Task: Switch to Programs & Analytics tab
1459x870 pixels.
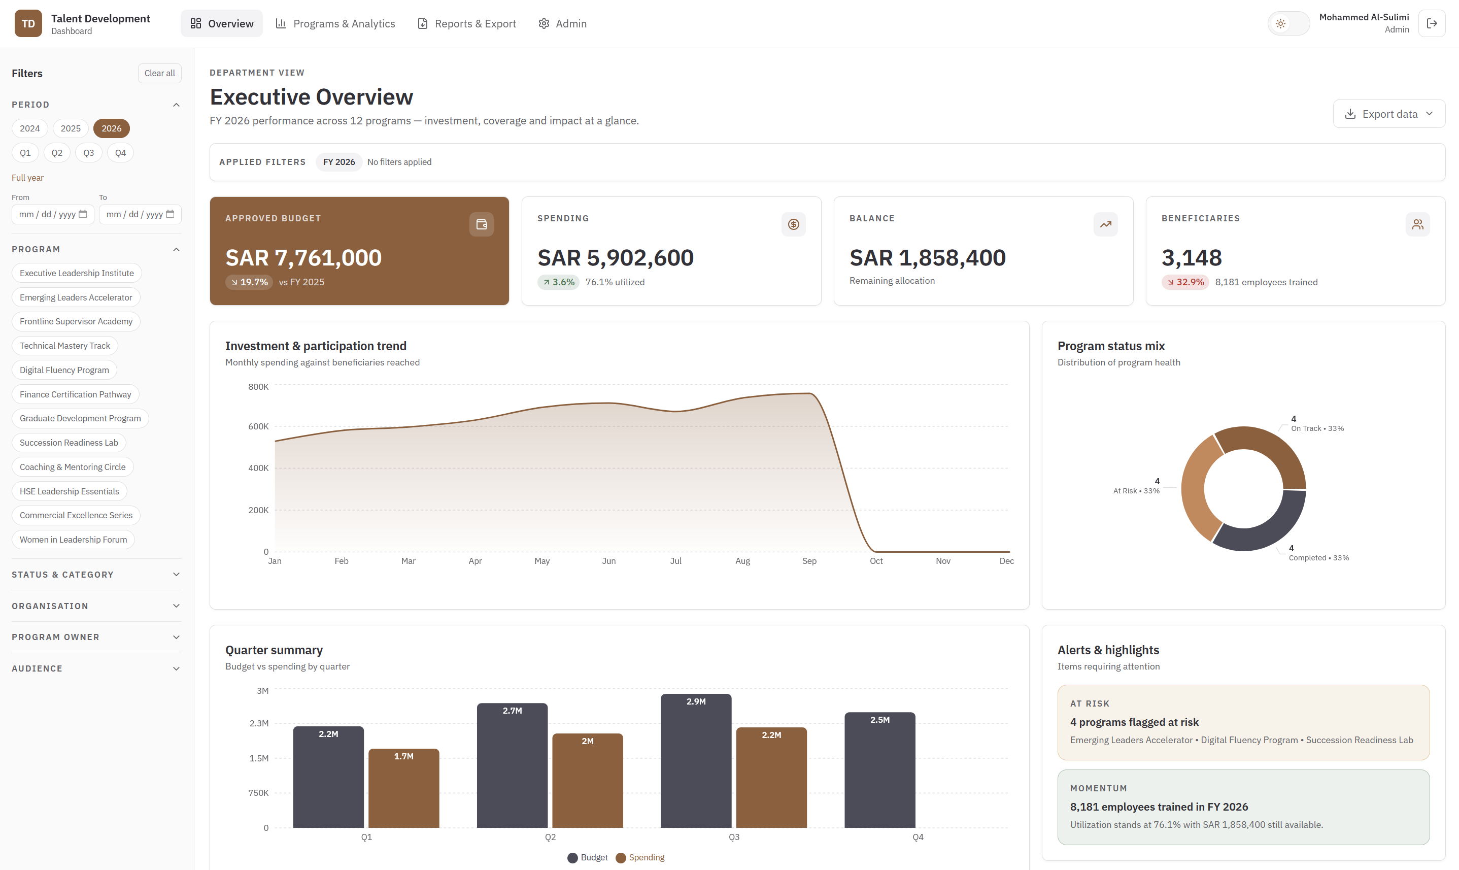Action: pos(335,23)
